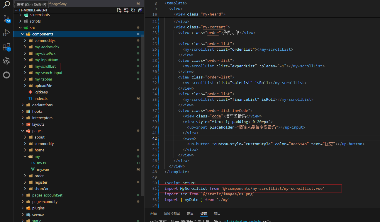Expand the screenshots folder chevron
This screenshot has height=222, width=380.
20,15
